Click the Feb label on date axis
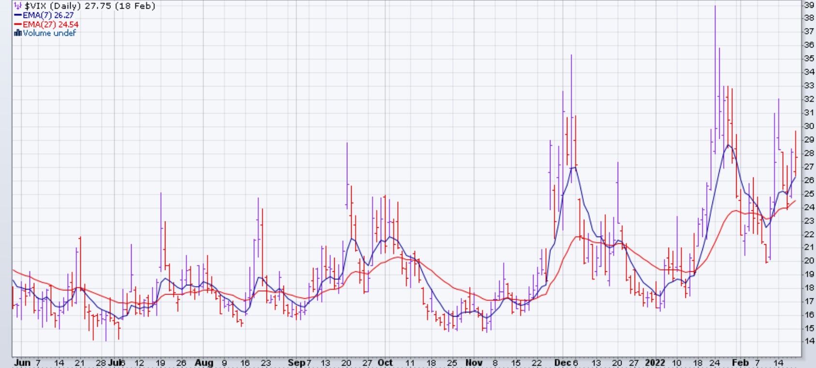 point(740,363)
